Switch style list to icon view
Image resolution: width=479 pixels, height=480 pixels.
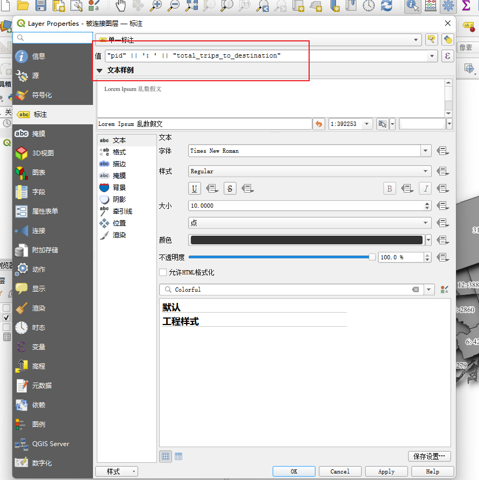(x=166, y=456)
